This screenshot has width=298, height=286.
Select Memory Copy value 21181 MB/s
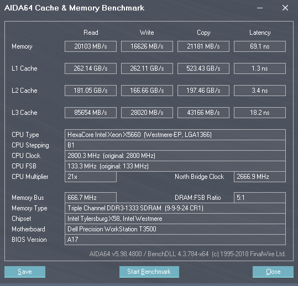pyautogui.click(x=203, y=46)
